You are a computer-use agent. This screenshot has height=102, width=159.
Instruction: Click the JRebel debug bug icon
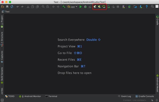coord(99,7)
